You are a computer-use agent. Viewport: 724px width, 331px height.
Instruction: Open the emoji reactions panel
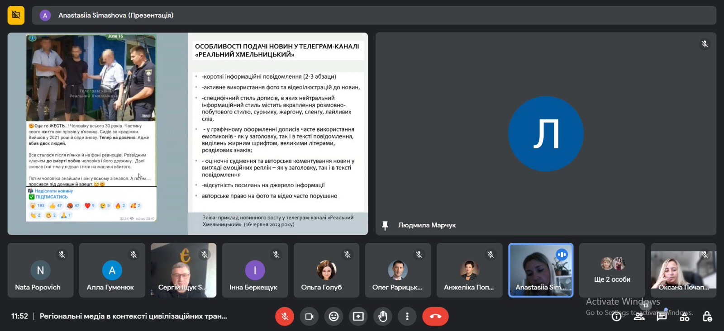point(333,317)
